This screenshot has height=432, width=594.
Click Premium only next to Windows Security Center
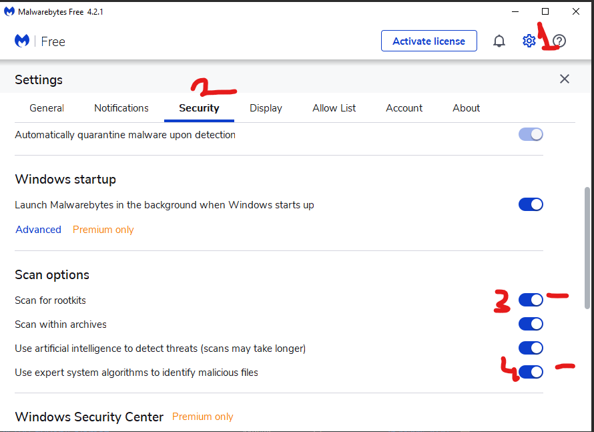coord(203,417)
